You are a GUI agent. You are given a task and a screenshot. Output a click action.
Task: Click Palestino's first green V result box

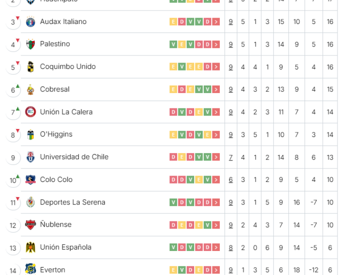(x=173, y=44)
